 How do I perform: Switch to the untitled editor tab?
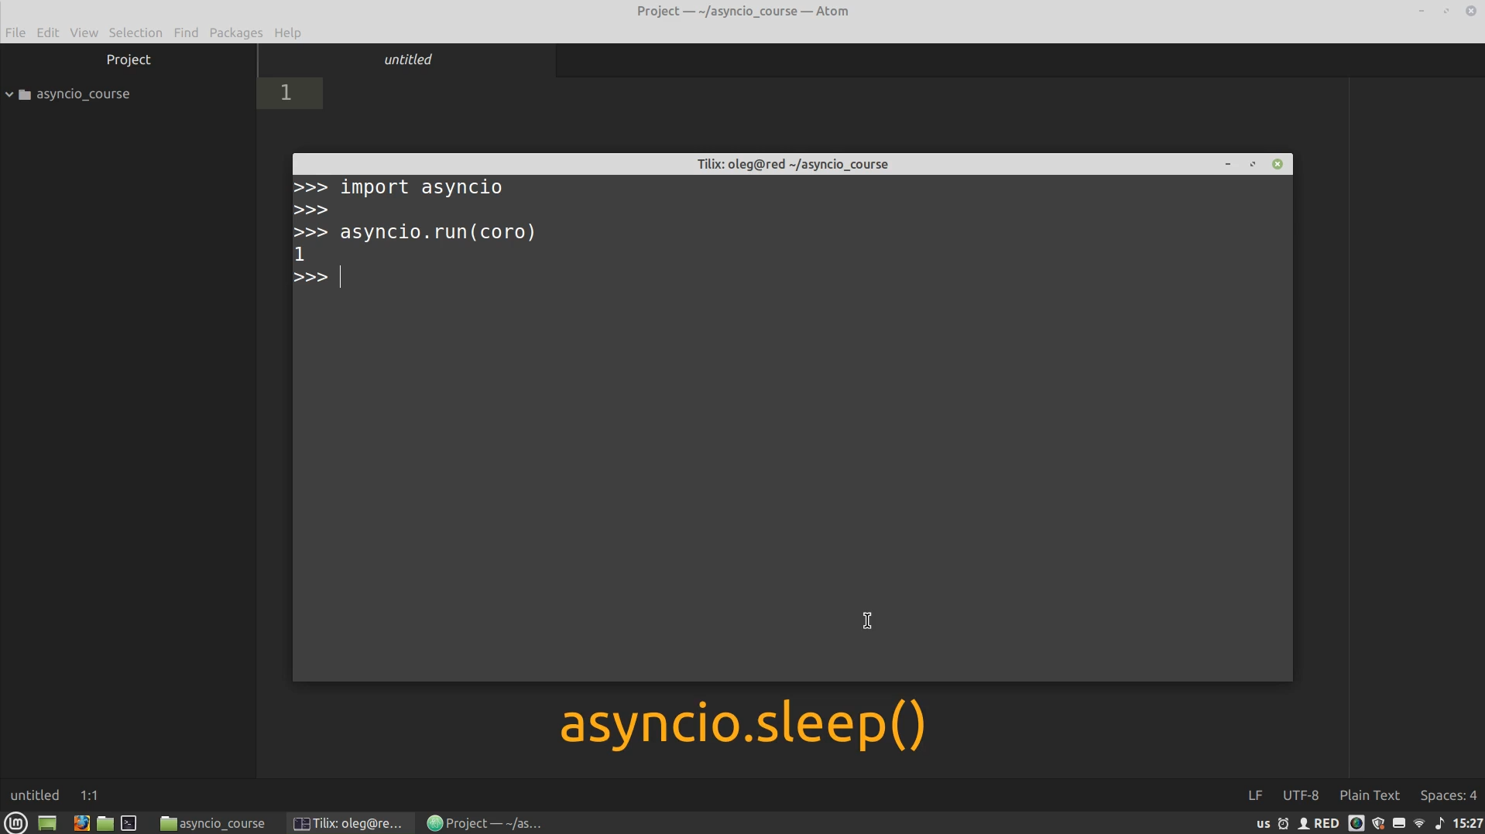click(407, 60)
